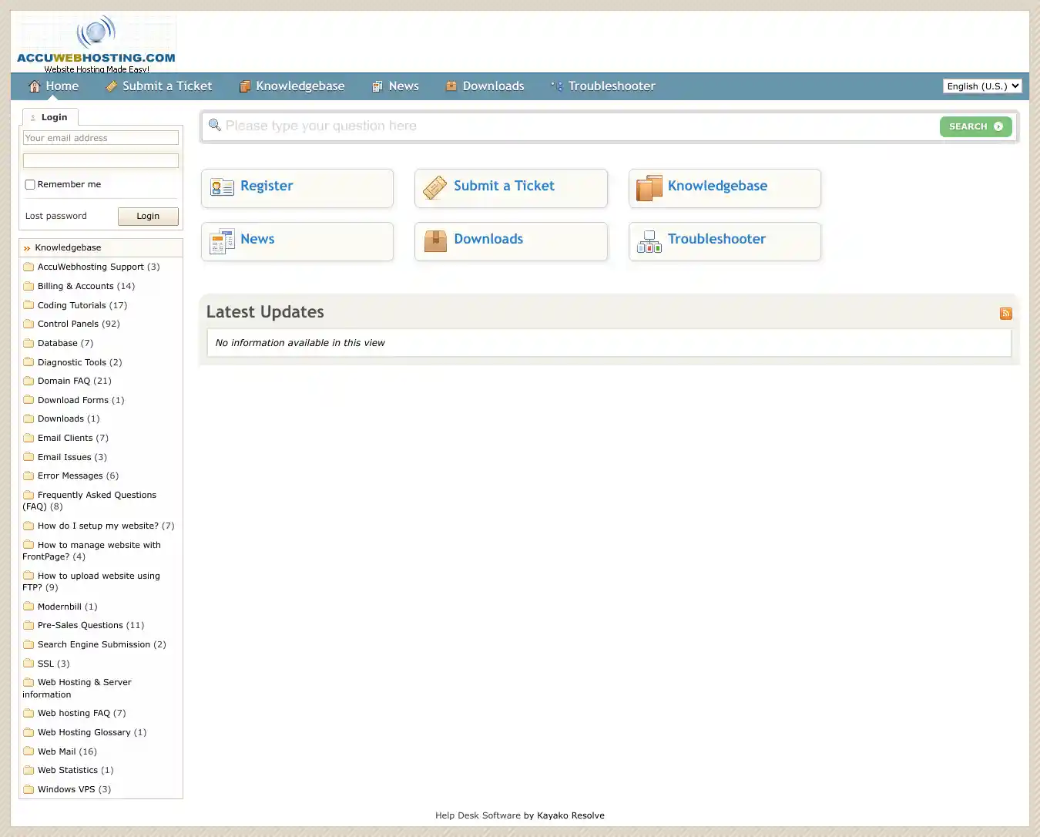
Task: Click the Troubleshooter network diagram icon
Action: (649, 241)
